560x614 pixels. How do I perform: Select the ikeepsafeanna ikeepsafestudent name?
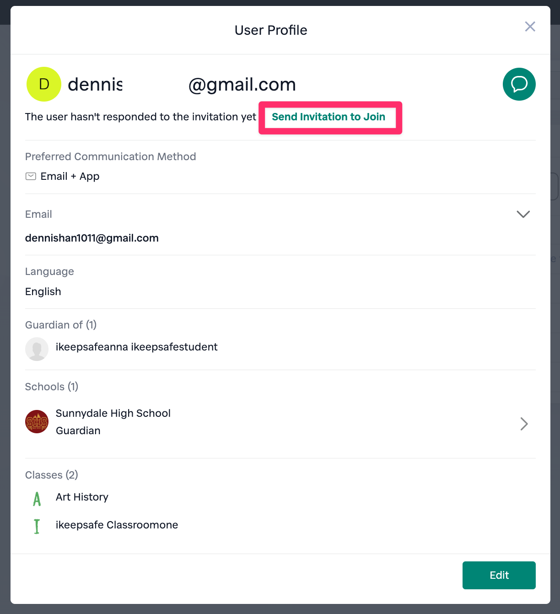coord(136,347)
